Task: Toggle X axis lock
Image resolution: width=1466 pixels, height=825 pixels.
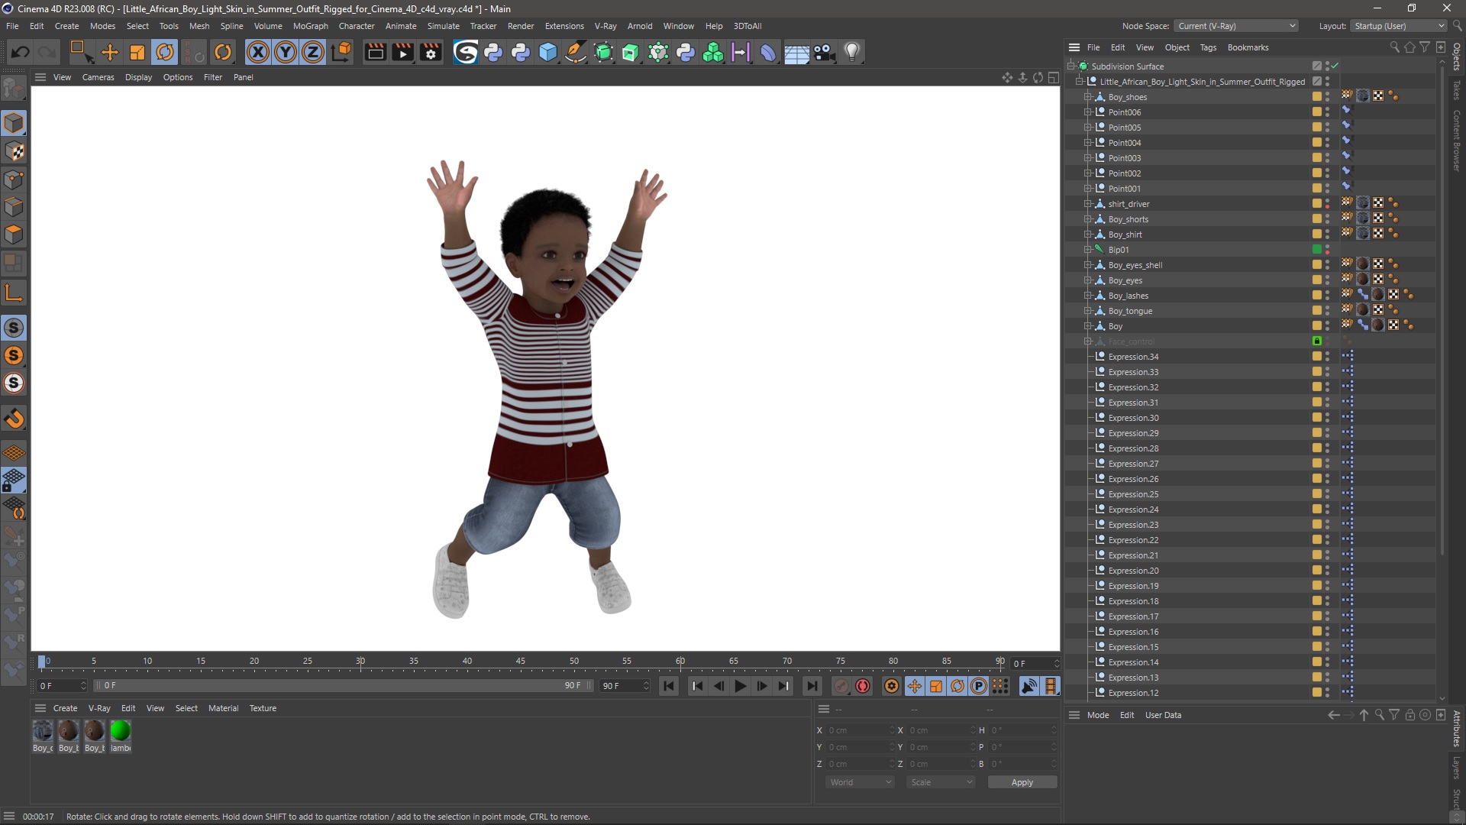Action: pos(258,52)
